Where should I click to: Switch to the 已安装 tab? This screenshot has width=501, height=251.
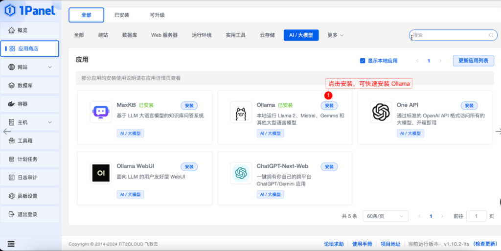click(x=122, y=15)
